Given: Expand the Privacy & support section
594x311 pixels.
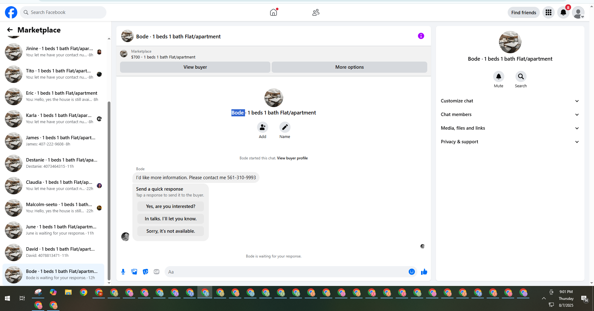Looking at the screenshot, I should coord(510,142).
